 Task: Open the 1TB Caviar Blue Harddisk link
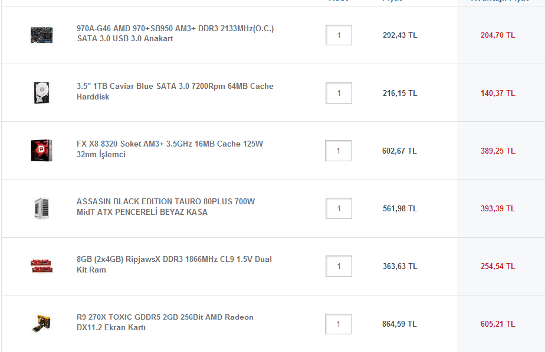175,91
